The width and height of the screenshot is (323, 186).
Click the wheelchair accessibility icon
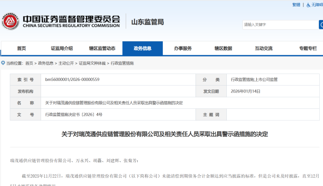(x=308, y=5)
